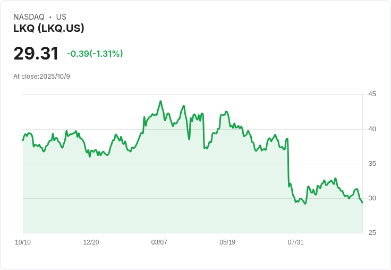This screenshot has width=391, height=270.
Task: Open the LKQ (LKQ.US) stock title
Action: click(x=49, y=28)
